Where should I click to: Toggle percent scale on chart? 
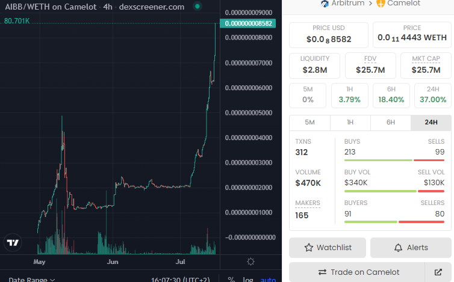pyautogui.click(x=231, y=280)
